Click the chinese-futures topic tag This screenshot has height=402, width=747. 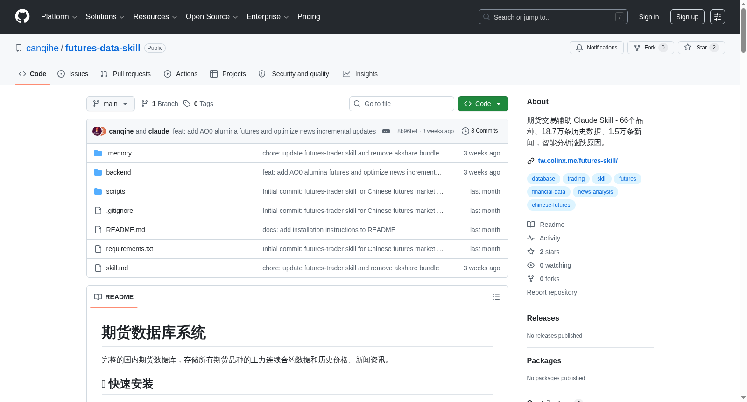551,205
